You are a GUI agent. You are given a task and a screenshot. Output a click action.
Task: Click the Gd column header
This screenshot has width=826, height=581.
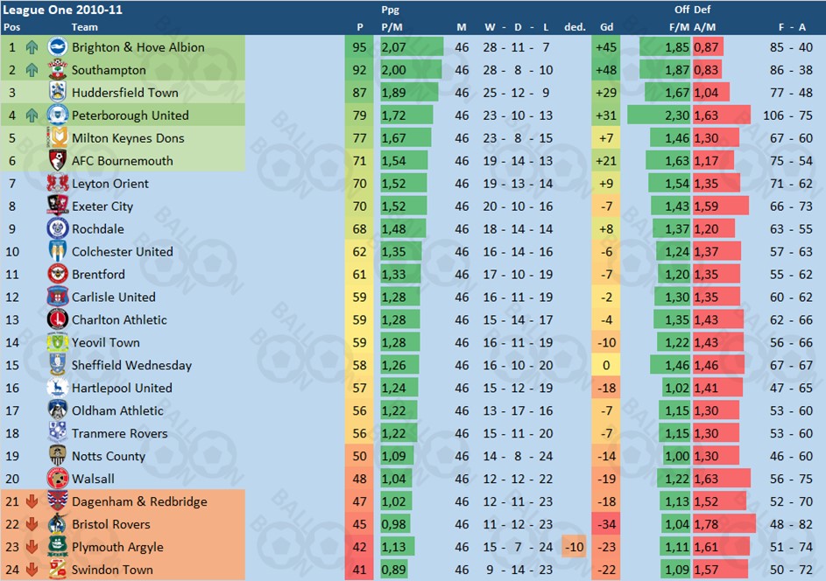tap(606, 27)
